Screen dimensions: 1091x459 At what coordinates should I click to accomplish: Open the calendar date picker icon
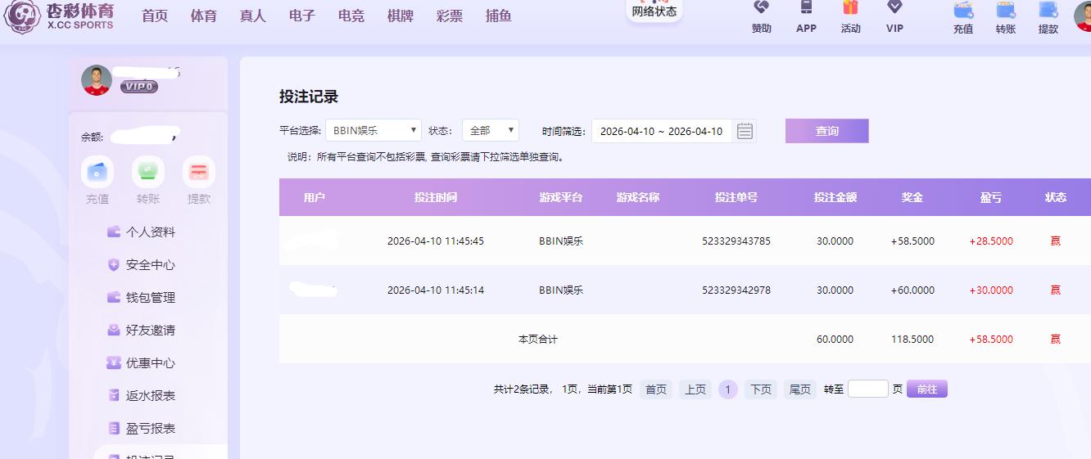point(745,131)
